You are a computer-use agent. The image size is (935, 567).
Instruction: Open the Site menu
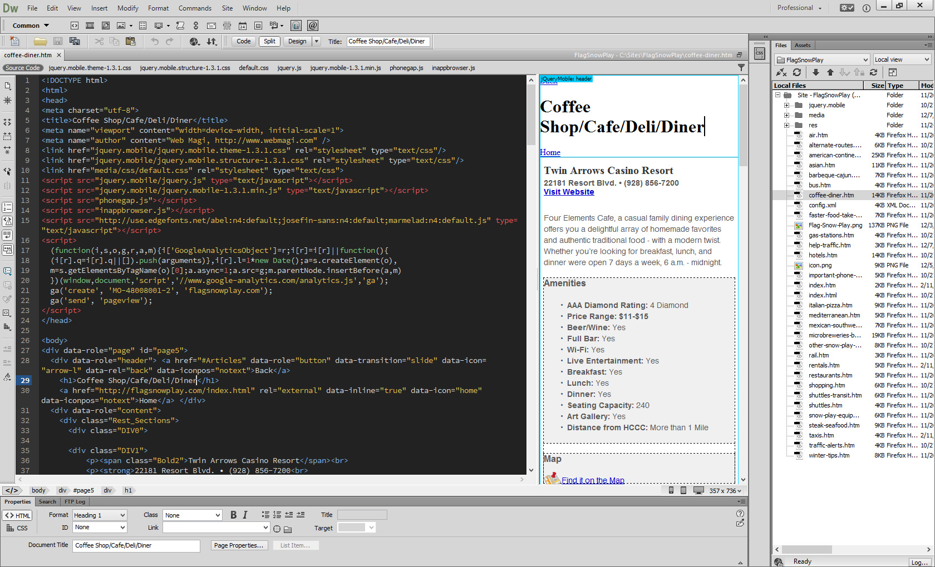click(x=227, y=8)
